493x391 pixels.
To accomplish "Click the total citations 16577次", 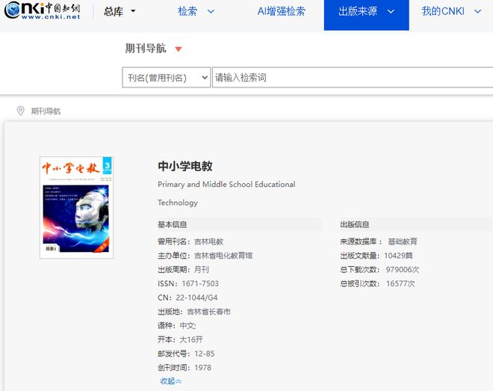I will (x=400, y=284).
